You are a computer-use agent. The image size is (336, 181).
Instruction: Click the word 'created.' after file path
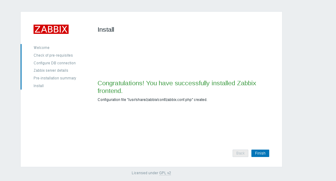pyautogui.click(x=201, y=100)
